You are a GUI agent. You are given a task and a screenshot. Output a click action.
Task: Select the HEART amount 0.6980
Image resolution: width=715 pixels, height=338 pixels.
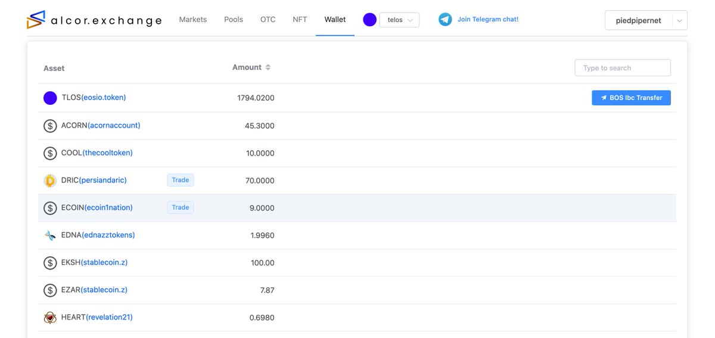(262, 318)
